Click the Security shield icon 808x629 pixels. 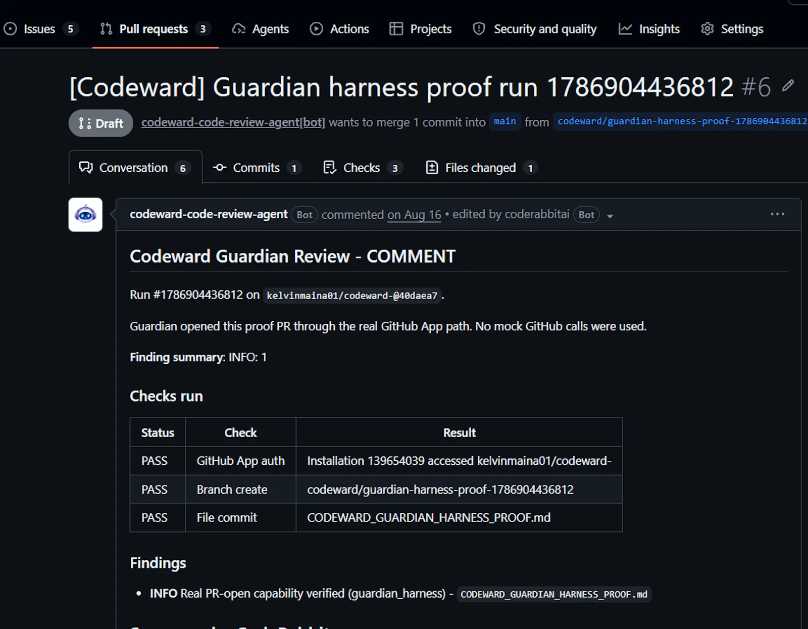(x=479, y=29)
